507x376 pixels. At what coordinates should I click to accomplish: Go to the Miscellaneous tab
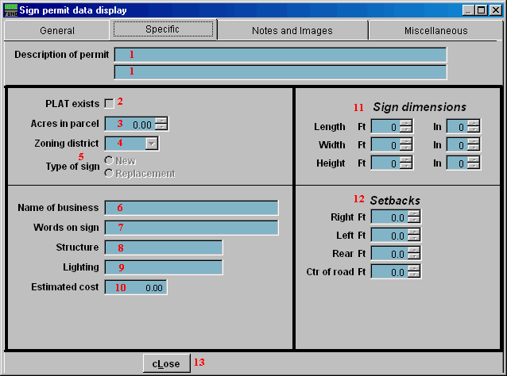pos(434,31)
